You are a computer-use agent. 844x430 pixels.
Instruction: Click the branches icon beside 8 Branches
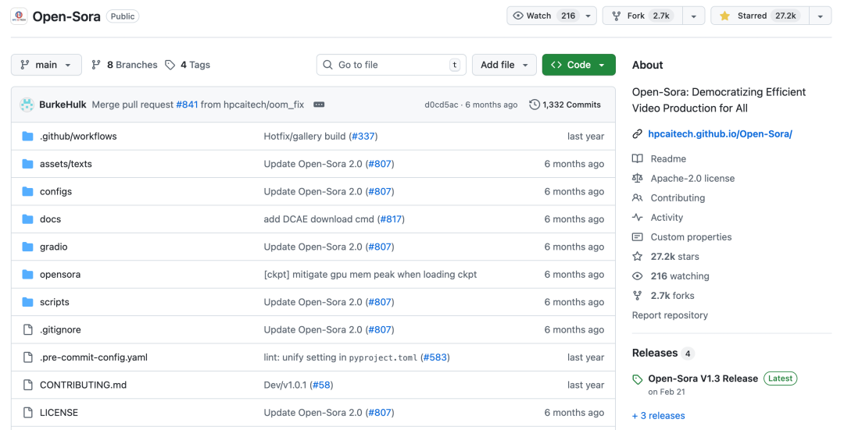(x=96, y=65)
